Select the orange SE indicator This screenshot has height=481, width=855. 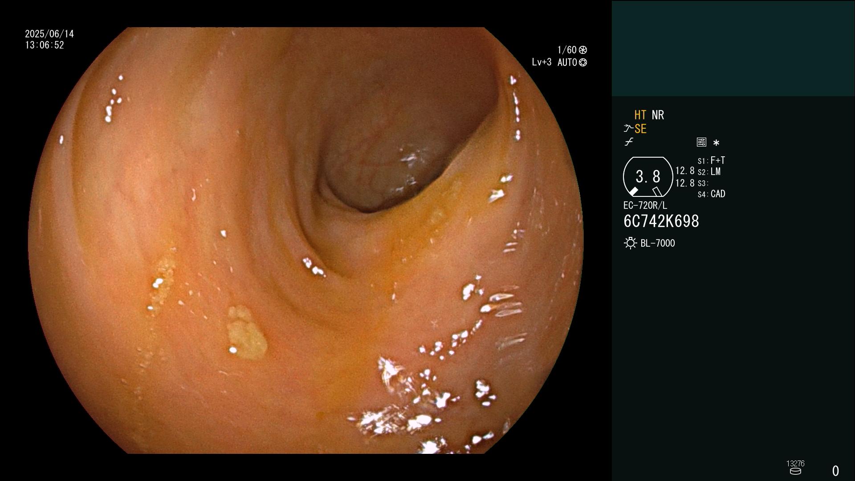(640, 129)
